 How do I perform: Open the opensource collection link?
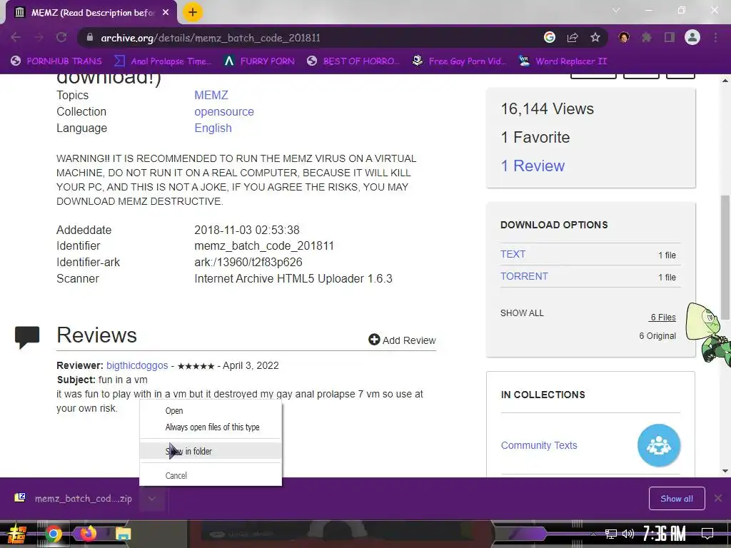[224, 112]
